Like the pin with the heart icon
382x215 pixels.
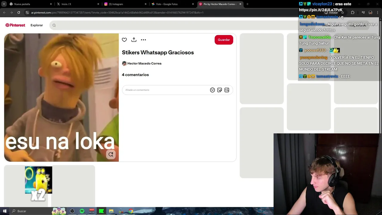[124, 40]
